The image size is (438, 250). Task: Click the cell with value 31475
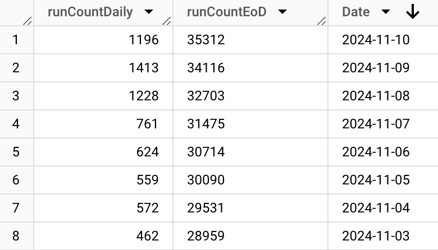(x=250, y=124)
